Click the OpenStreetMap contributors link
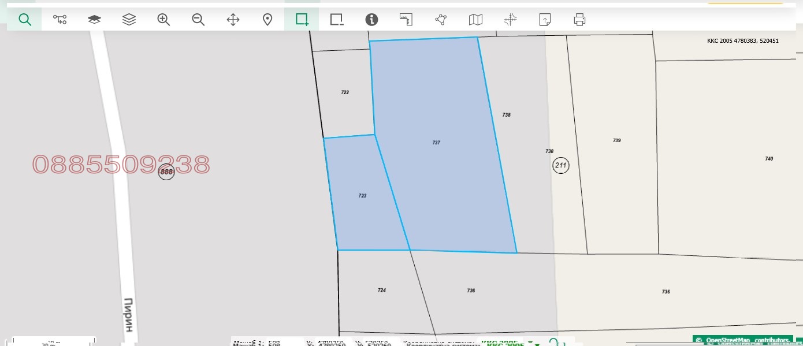Viewport: 803px width, 346px height. (746, 340)
